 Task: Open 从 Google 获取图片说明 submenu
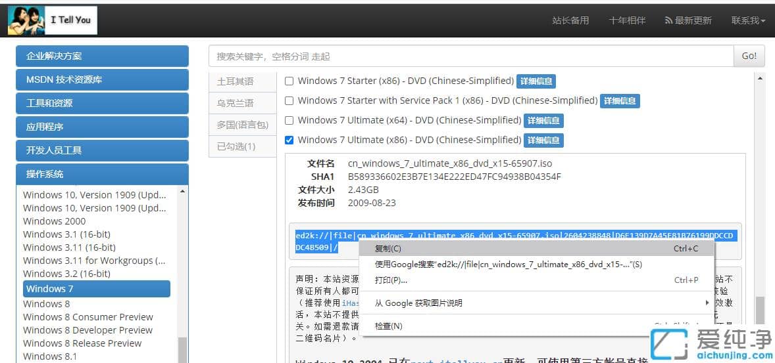coord(537,303)
